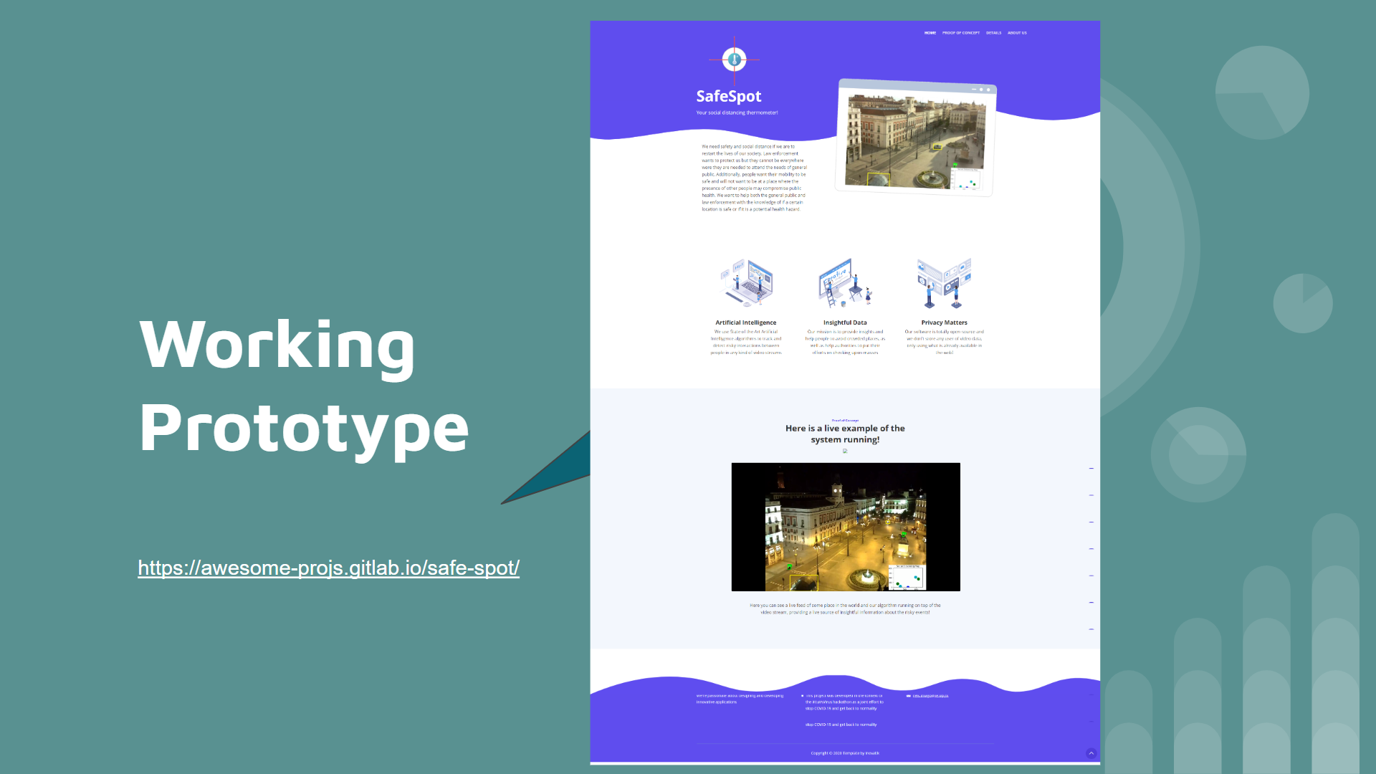Click the broken image icon under heading
Screen dimensions: 1376x774
click(845, 451)
